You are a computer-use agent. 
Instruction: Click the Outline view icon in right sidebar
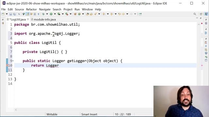(x=206, y=33)
